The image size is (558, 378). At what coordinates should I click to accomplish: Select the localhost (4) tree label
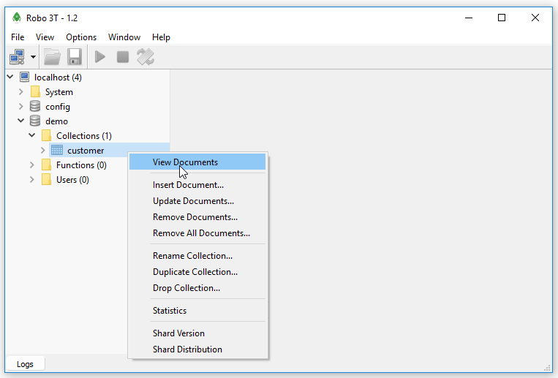coord(58,78)
